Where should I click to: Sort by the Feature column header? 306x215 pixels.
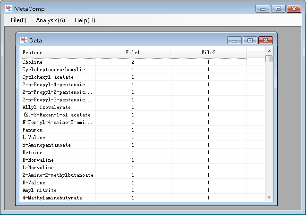click(x=57, y=52)
